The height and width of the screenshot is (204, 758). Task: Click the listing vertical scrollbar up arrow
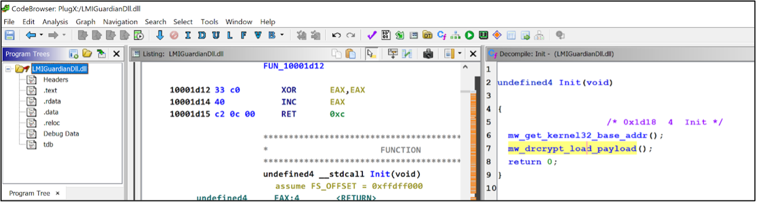(x=465, y=67)
